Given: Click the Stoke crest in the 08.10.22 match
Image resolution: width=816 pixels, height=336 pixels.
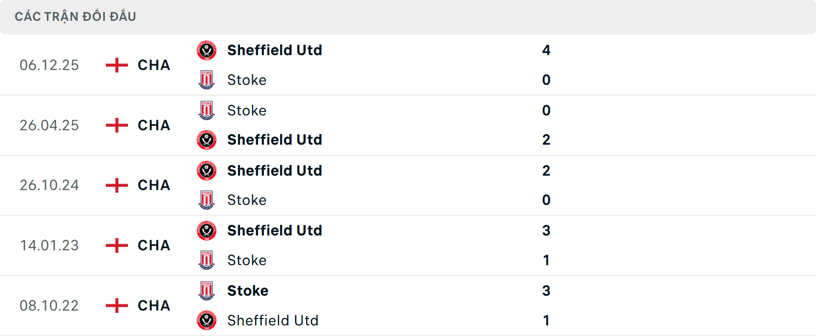Looking at the screenshot, I should coord(207,291).
